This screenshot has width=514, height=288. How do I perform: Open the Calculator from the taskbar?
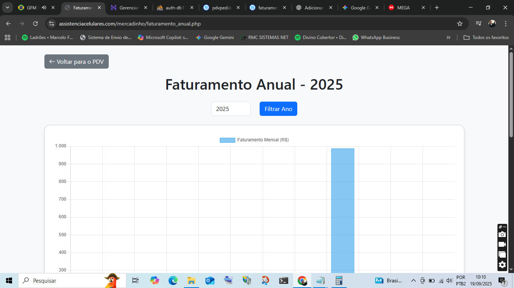pos(339,280)
